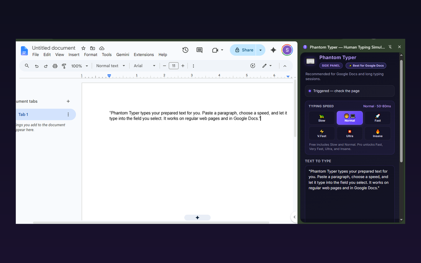Select the Ultra typing speed

349,133
